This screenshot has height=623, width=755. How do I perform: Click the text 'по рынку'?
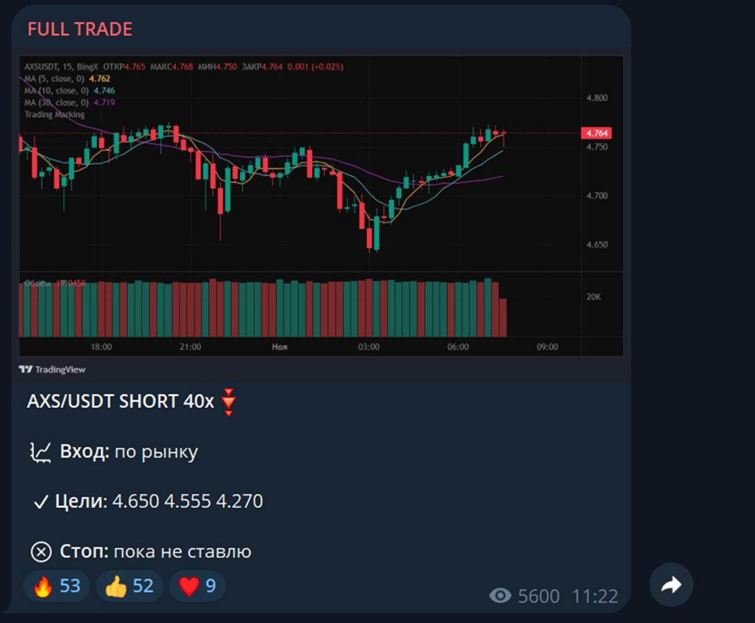(x=157, y=453)
